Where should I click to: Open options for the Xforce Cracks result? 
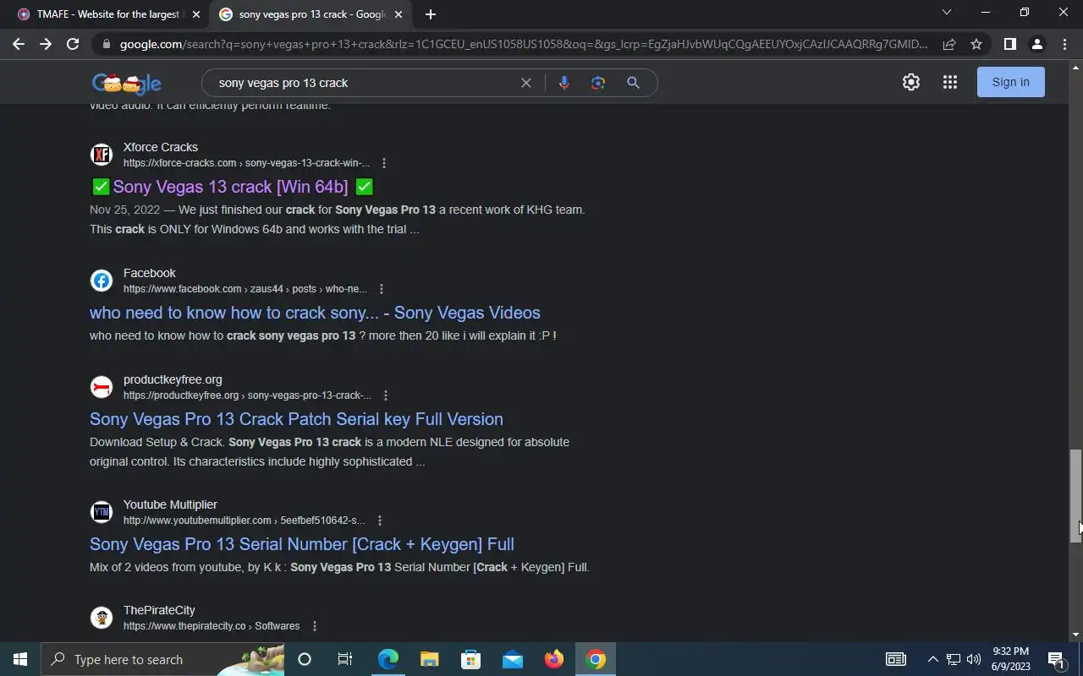click(384, 163)
